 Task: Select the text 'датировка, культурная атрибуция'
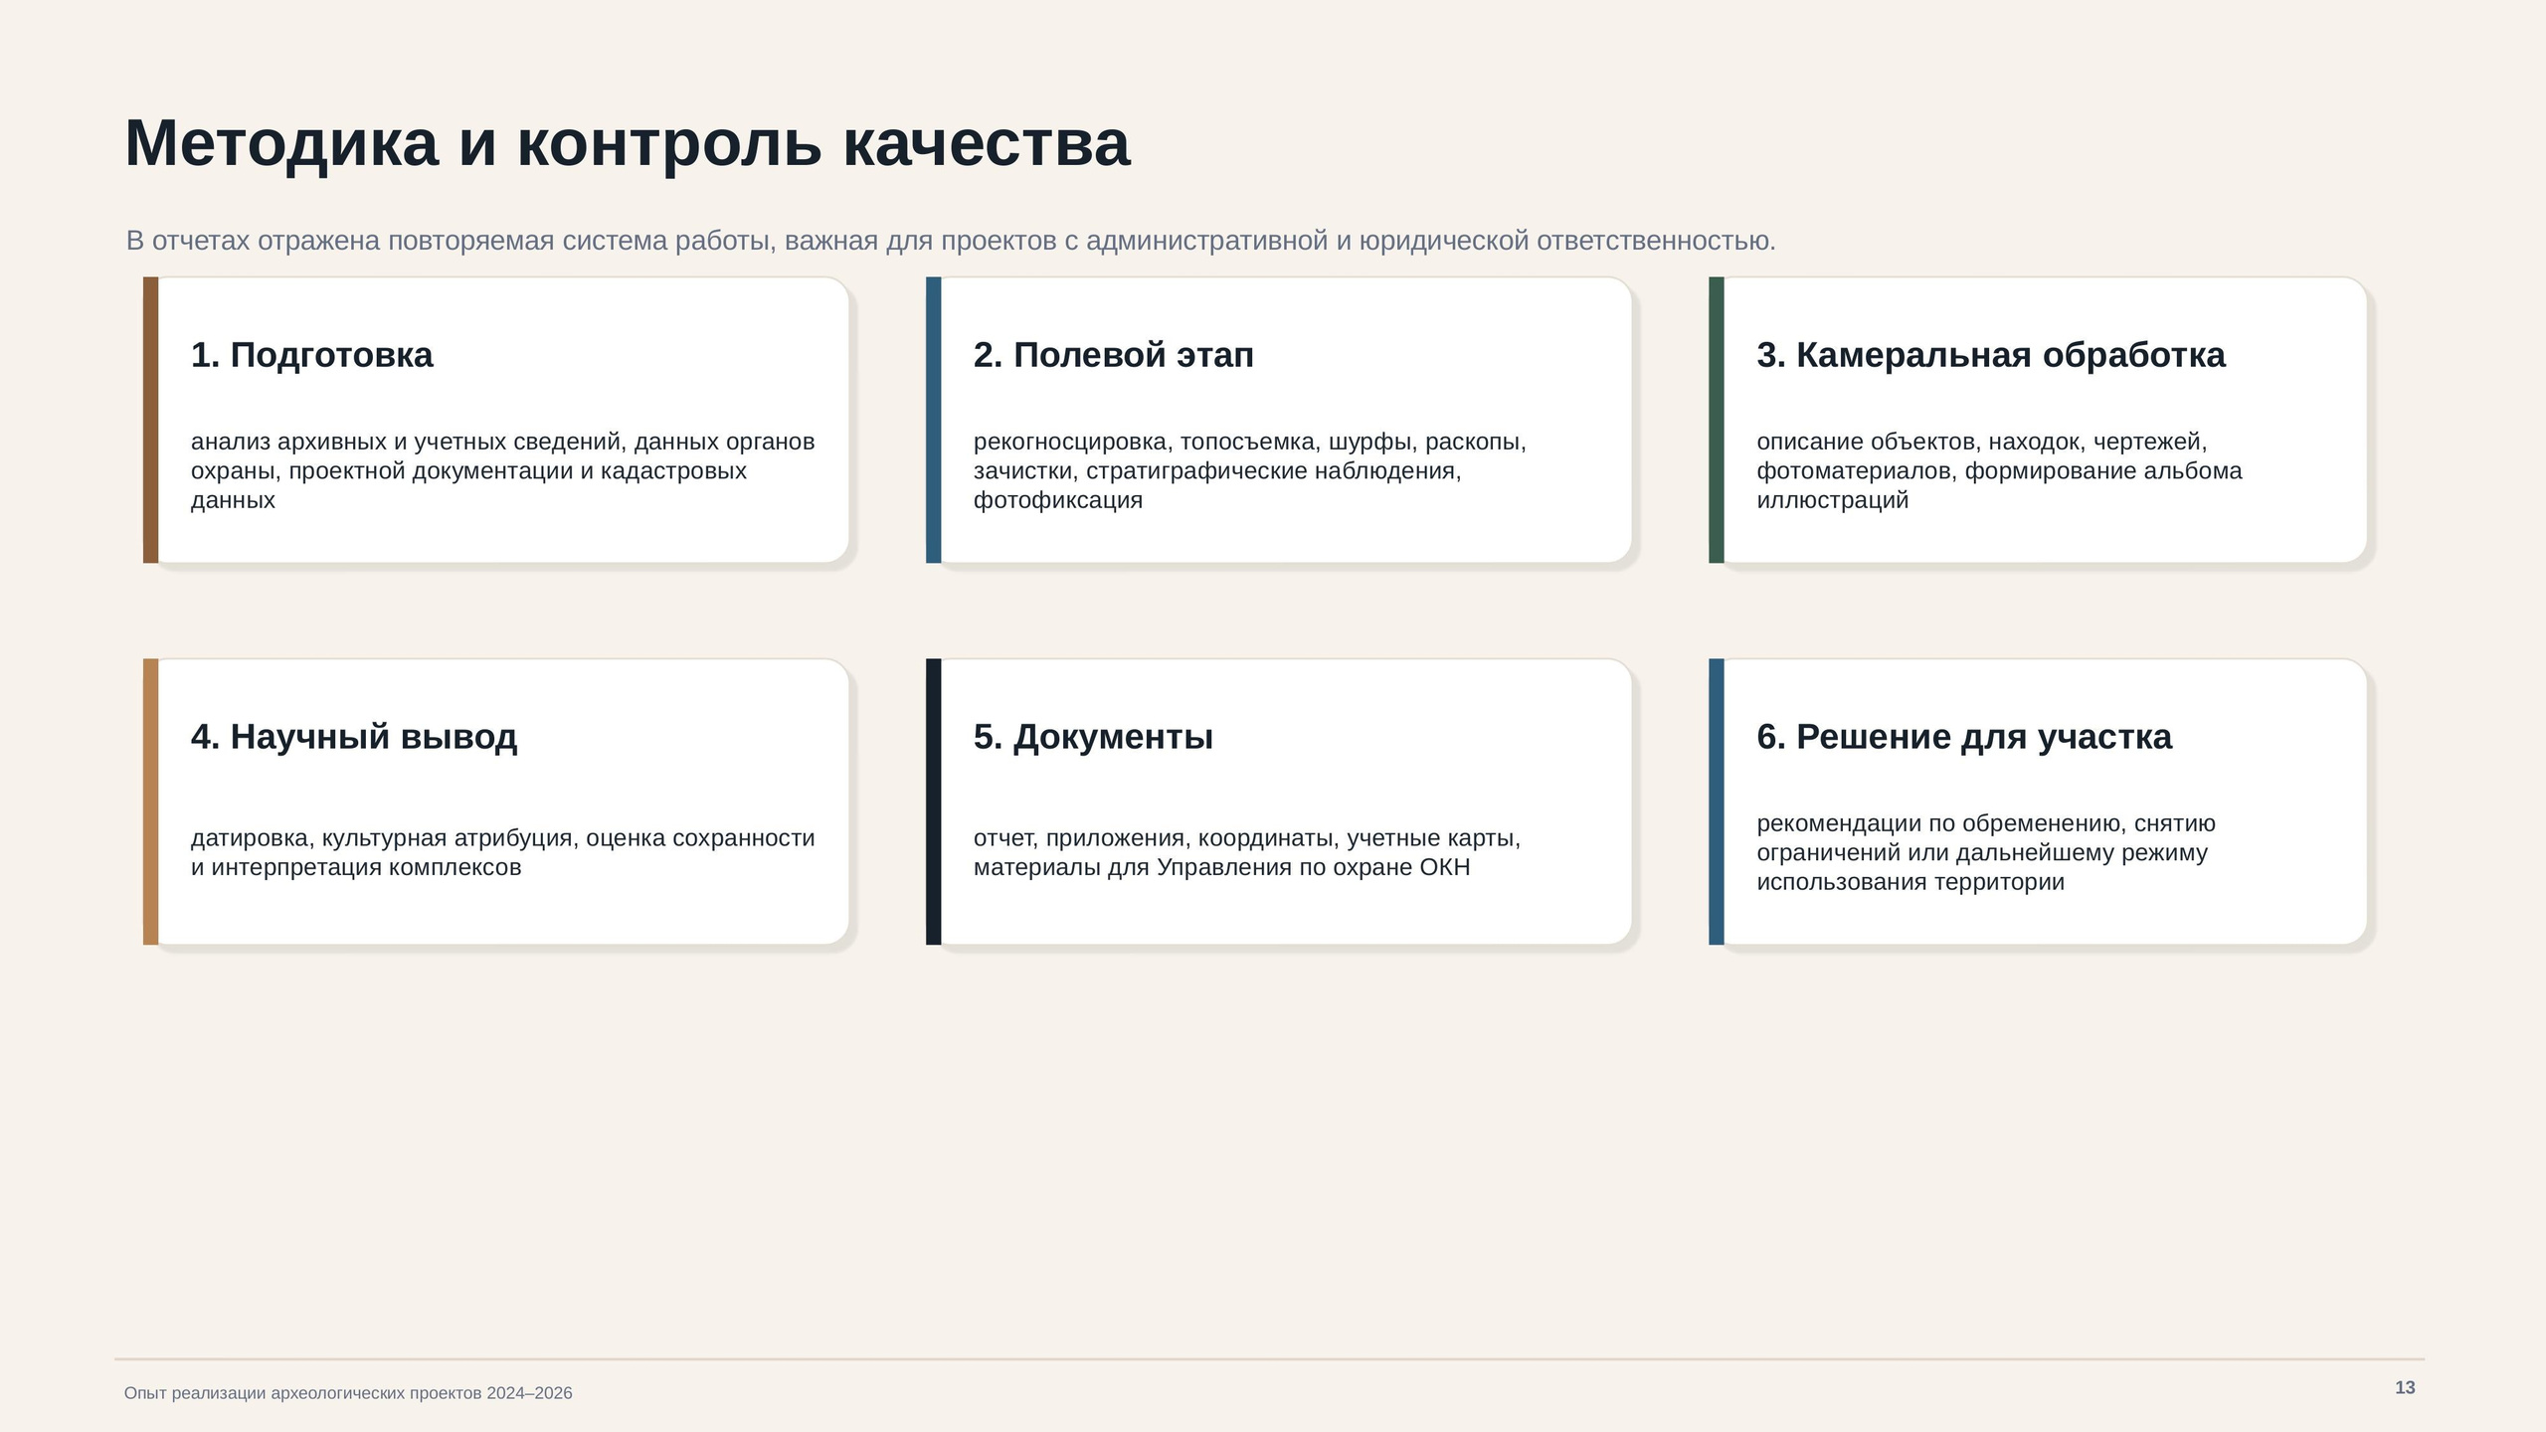click(385, 838)
